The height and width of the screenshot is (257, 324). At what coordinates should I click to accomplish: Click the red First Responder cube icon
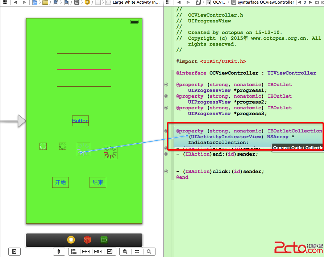pos(87,240)
